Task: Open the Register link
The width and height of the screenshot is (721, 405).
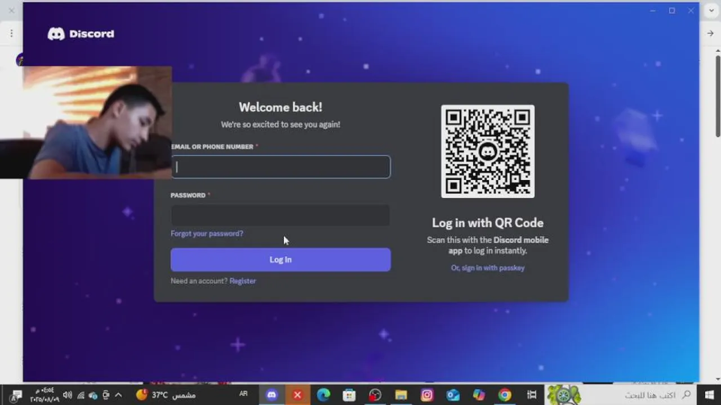Action: pyautogui.click(x=243, y=281)
